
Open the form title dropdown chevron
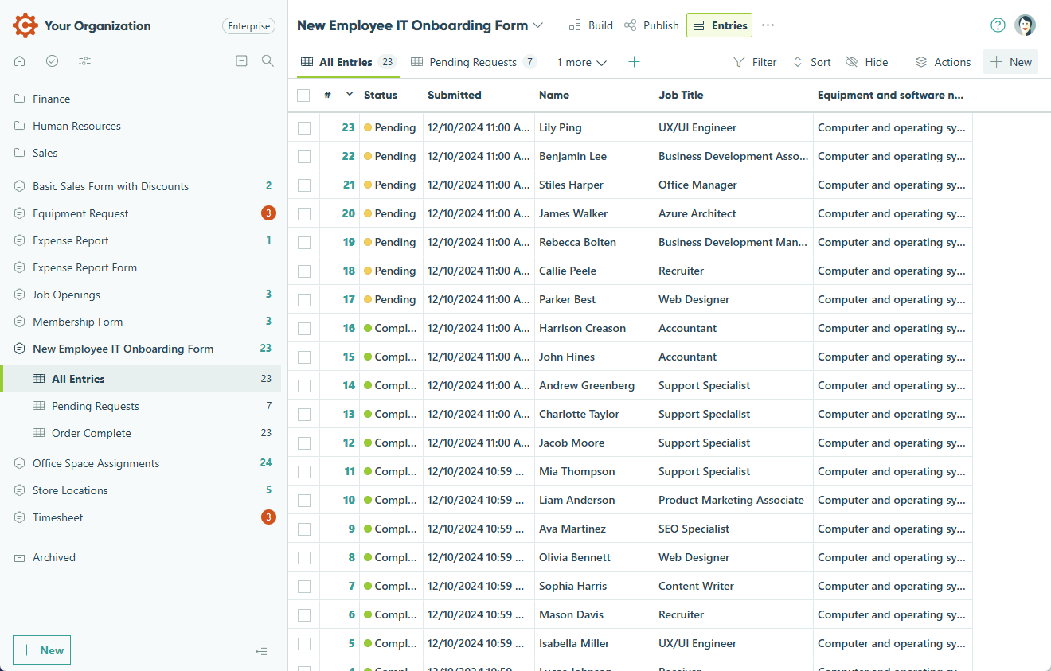(538, 25)
